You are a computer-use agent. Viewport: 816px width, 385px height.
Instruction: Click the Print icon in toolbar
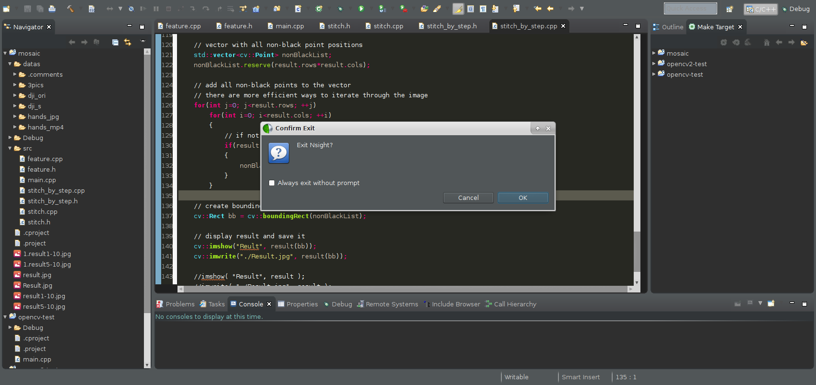click(52, 9)
